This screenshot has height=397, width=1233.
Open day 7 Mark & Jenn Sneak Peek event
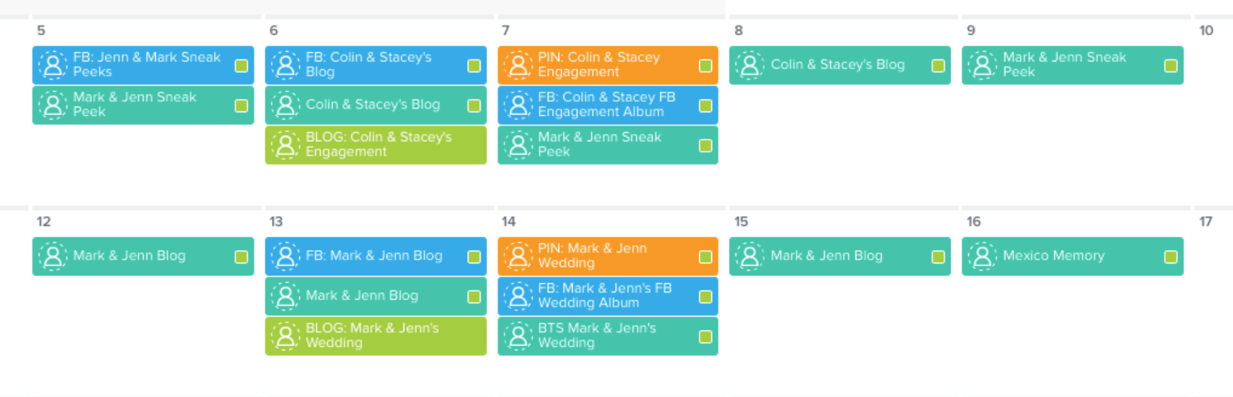[x=608, y=145]
